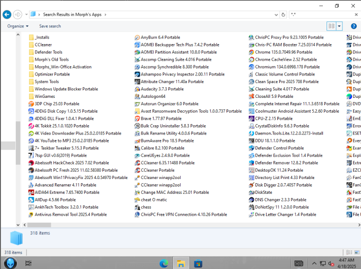The height and width of the screenshot is (269, 361).
Task: Click navigation pane scroll down arrow
Action: coord(18,225)
